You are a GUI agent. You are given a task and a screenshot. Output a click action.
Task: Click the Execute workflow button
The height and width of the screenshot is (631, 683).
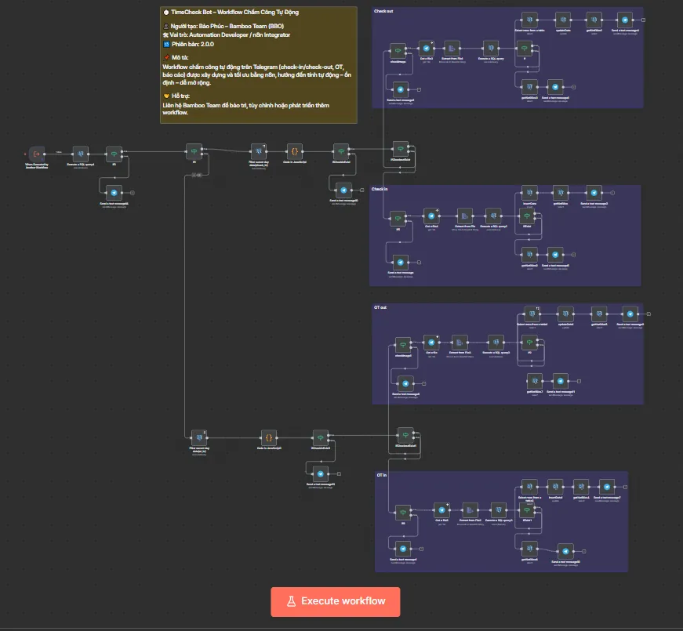(x=336, y=601)
